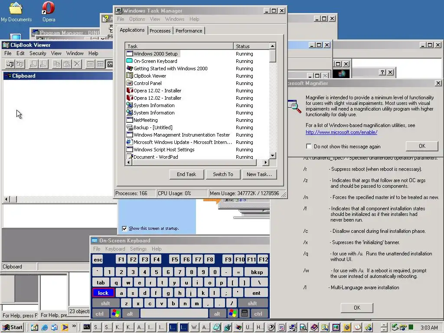This screenshot has height=333, width=444.
Task: Click Internet Explorer quick launch icon
Action: coord(45,327)
